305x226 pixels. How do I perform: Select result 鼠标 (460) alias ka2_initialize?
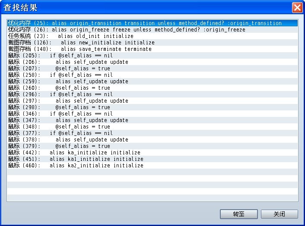(x=152, y=166)
